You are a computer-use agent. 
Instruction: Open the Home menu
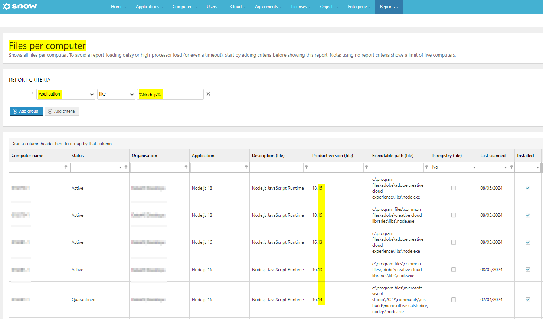point(119,7)
